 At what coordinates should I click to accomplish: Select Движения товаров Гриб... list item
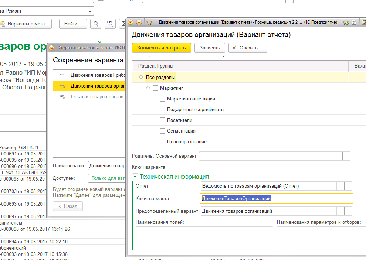click(x=96, y=75)
